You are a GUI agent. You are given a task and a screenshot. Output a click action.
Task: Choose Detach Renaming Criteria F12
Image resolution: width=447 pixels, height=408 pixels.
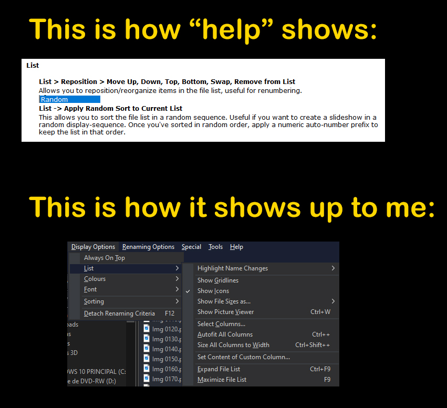point(126,313)
